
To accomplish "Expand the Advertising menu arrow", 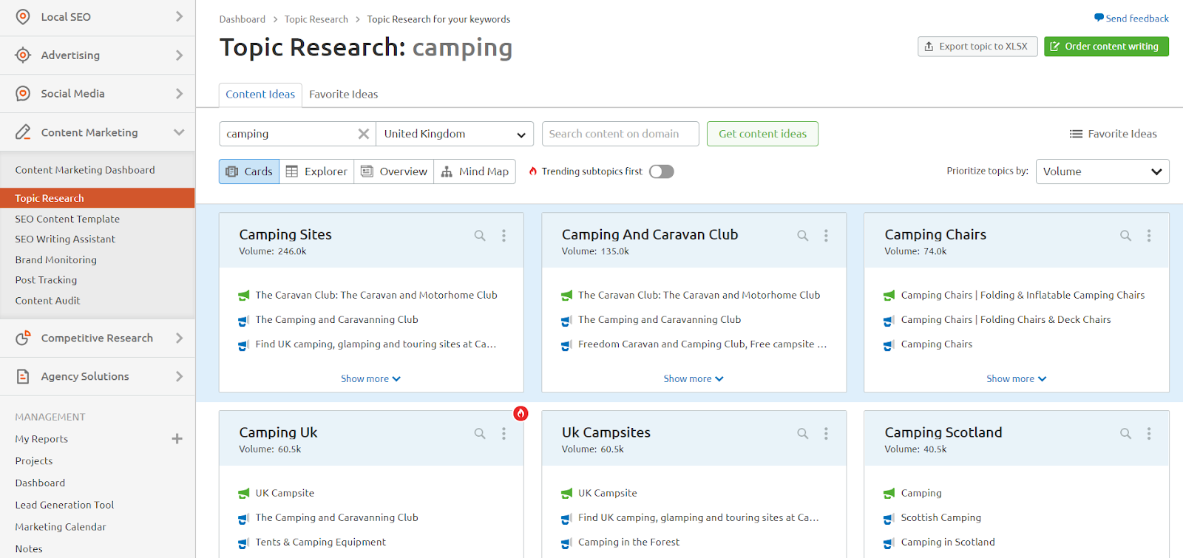I will tap(179, 55).
